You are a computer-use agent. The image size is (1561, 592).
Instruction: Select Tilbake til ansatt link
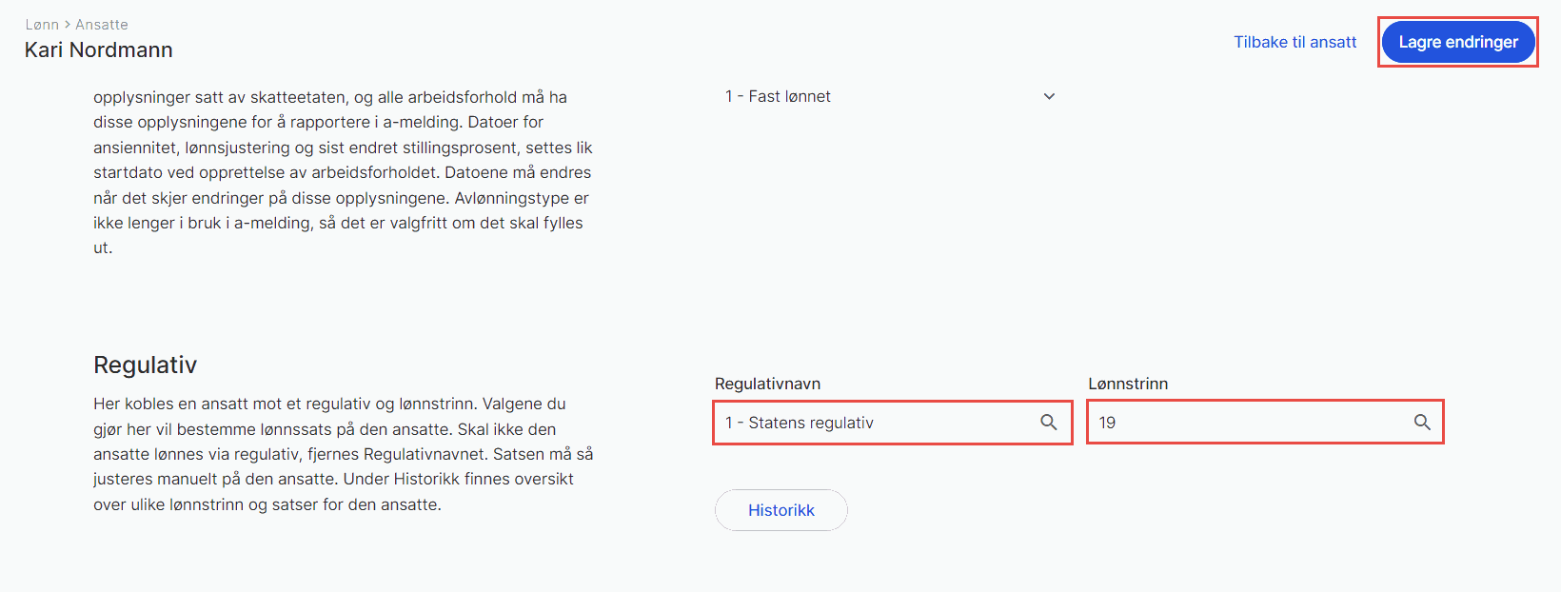click(1294, 42)
